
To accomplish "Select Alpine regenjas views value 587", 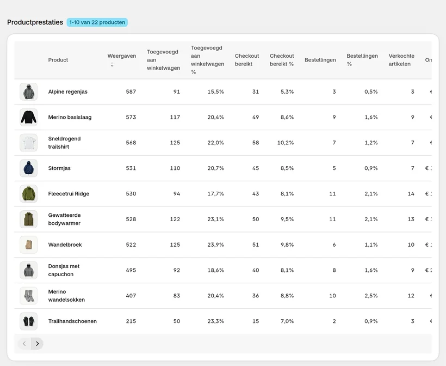I will (x=131, y=91).
